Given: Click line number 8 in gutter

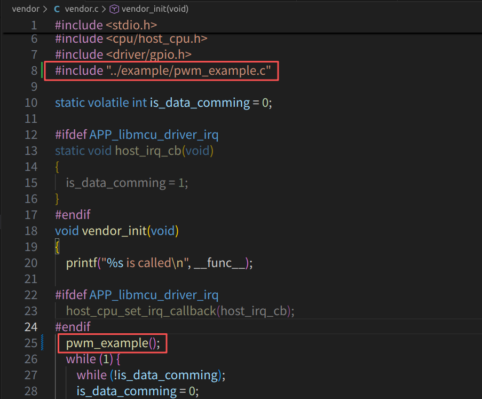Looking at the screenshot, I should click(x=34, y=71).
